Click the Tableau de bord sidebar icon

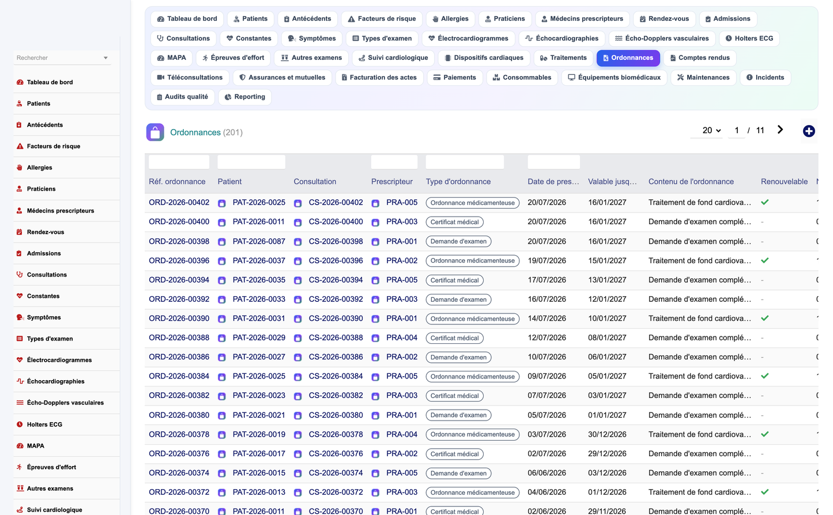click(20, 82)
